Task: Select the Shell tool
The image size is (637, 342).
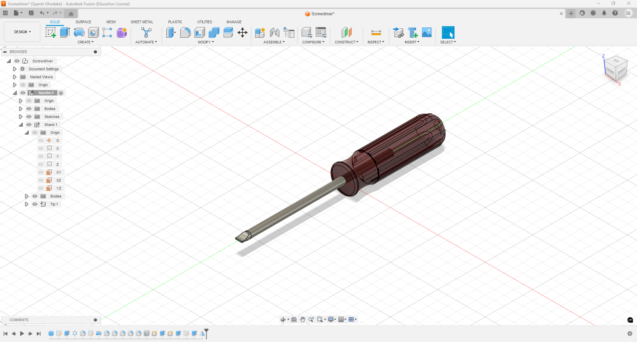Action: 200,32
